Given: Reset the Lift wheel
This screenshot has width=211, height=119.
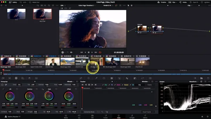Looking at the screenshot, I should [x=17, y=89].
